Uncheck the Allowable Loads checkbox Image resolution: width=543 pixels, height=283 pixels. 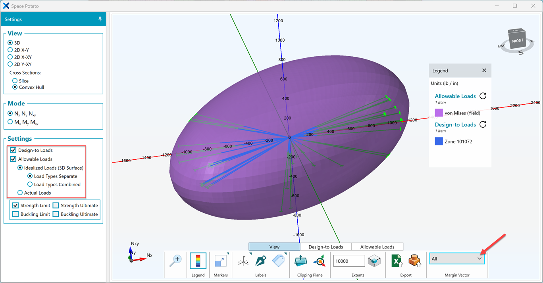pos(13,159)
